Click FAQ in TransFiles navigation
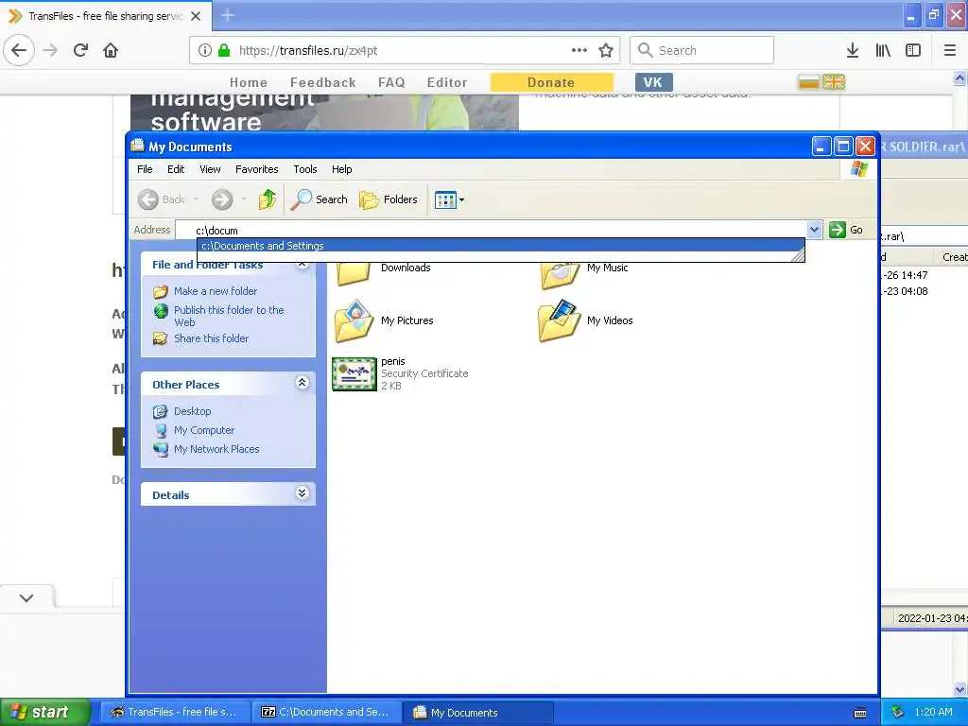Screen dimensions: 968x726 click(x=391, y=82)
